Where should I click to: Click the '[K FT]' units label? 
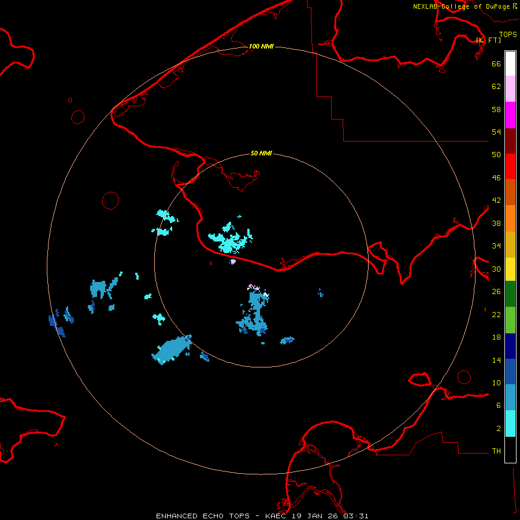[488, 40]
